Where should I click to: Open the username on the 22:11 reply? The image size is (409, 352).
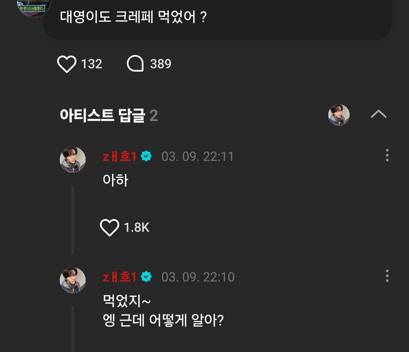click(x=119, y=157)
